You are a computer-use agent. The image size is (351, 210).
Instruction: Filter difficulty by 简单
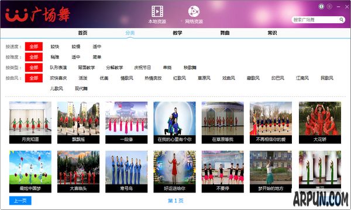pyautogui.click(x=97, y=57)
